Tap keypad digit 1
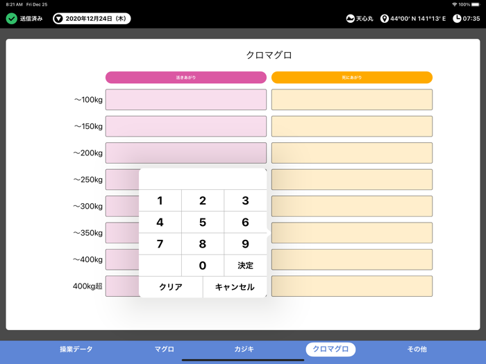 tap(160, 200)
